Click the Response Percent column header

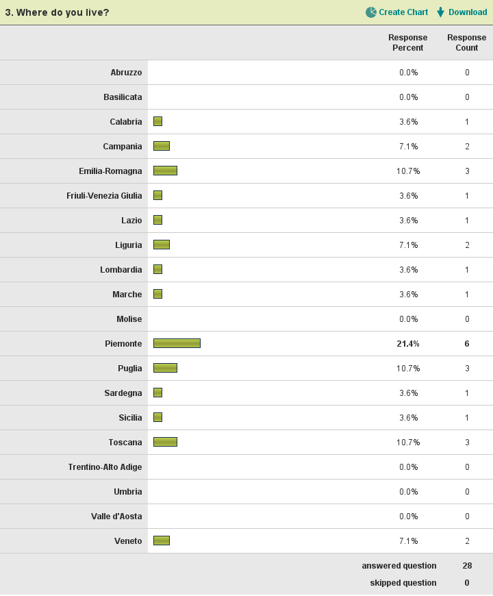point(407,42)
